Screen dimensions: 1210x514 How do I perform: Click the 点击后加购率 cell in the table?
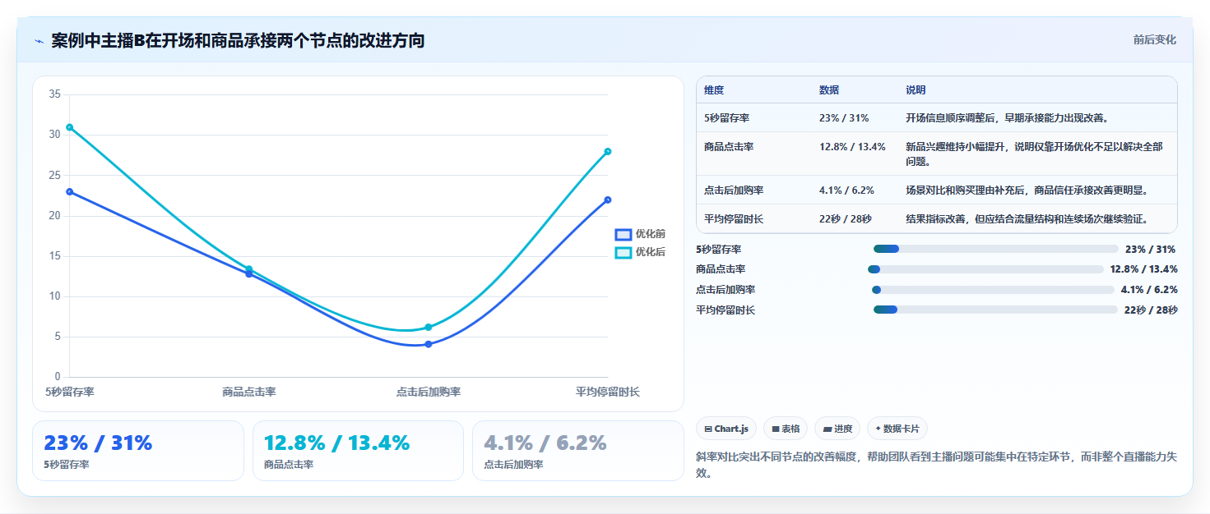coord(734,190)
